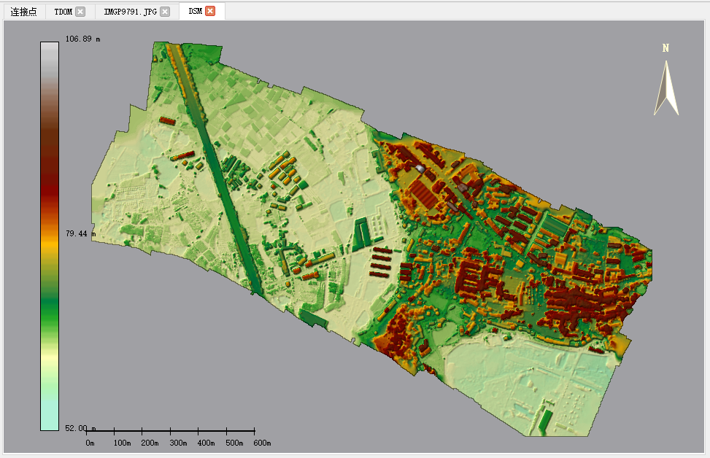The image size is (710, 458).
Task: Close the TDOM tab
Action: click(80, 12)
